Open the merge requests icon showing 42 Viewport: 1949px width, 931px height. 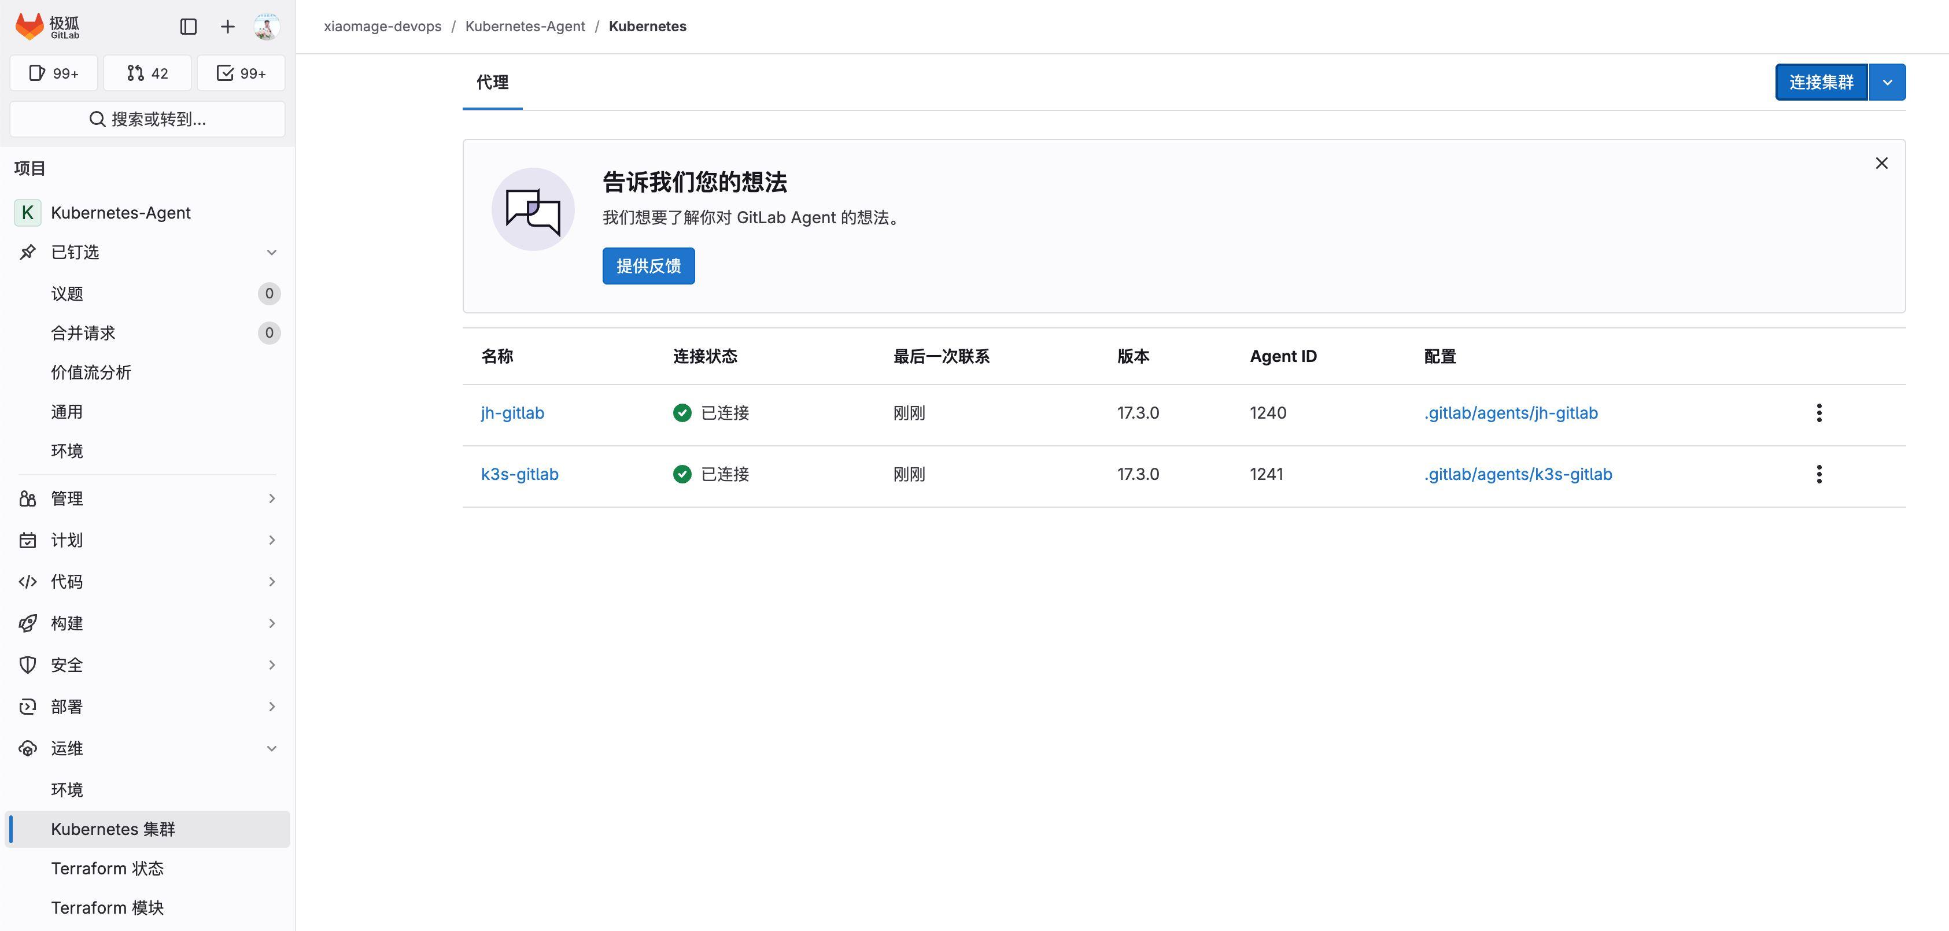[147, 73]
